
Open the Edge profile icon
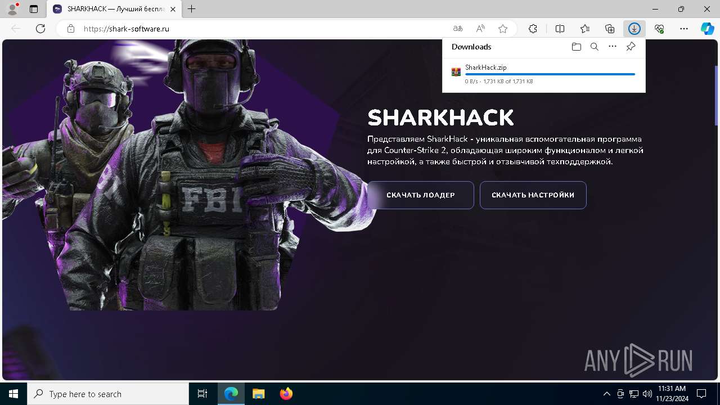click(12, 9)
